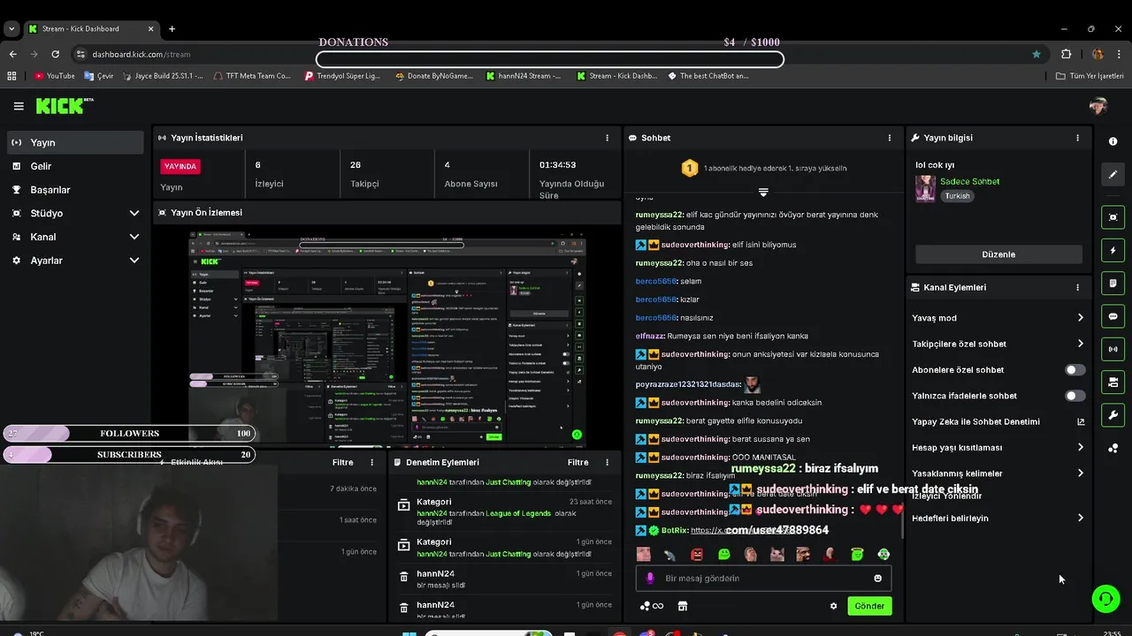The width and height of the screenshot is (1132, 636).
Task: Click the camera panel icon in the right sidebar
Action: (x=1113, y=382)
